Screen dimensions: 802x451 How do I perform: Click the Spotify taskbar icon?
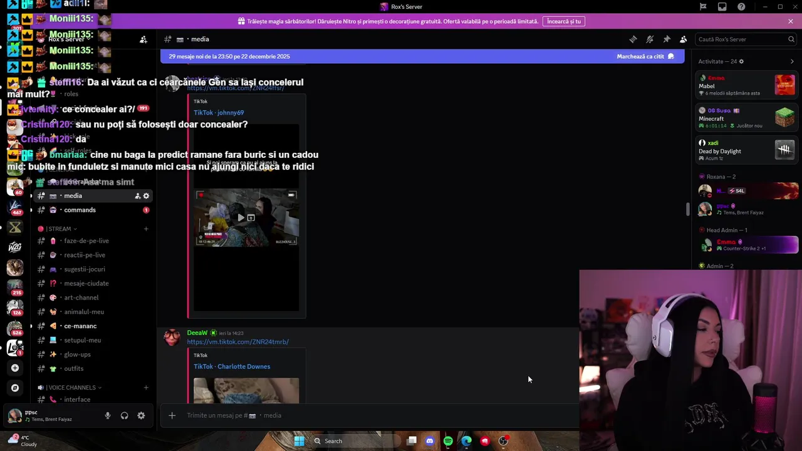pyautogui.click(x=448, y=441)
